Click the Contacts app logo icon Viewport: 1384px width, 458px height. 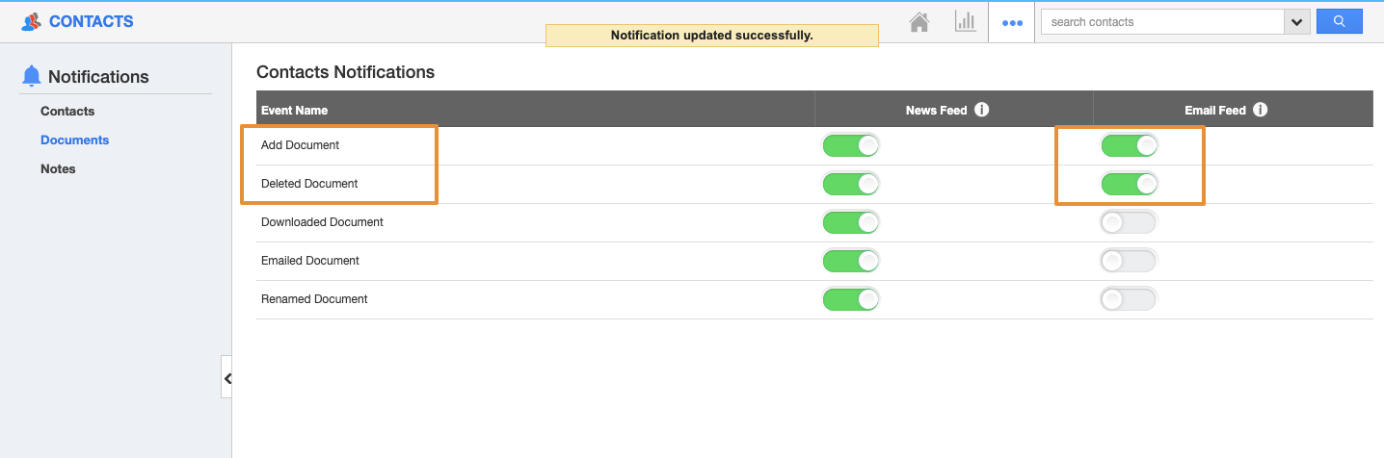pyautogui.click(x=32, y=21)
